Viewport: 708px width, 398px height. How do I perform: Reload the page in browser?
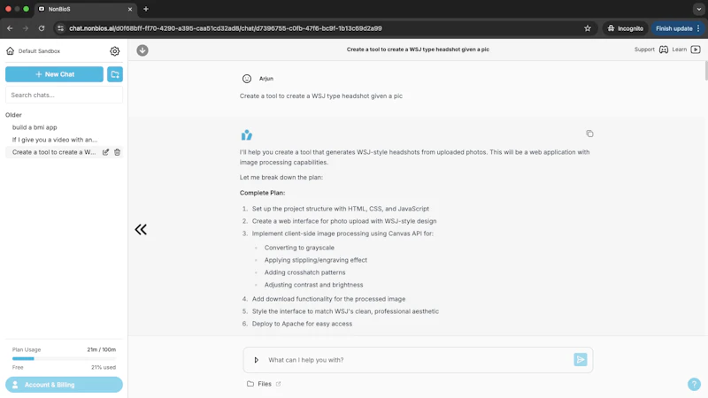[x=42, y=28]
